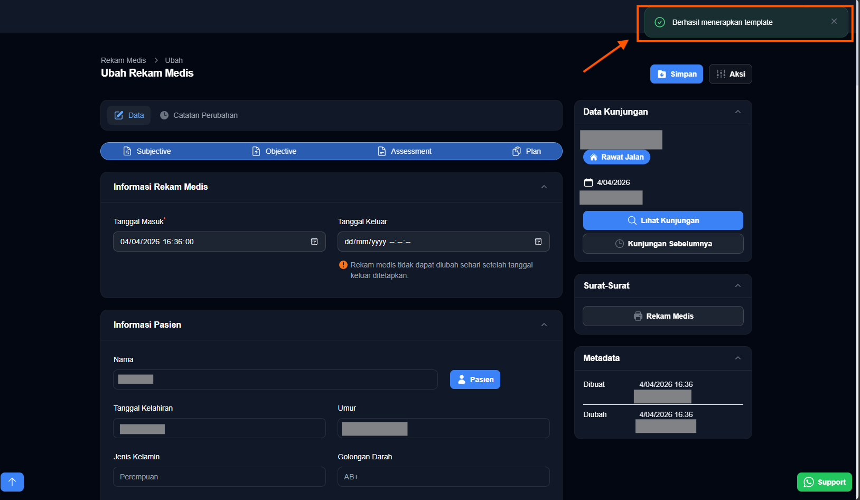The height and width of the screenshot is (500, 860).
Task: Click the Rawat Jalan badge
Action: pyautogui.click(x=616, y=157)
